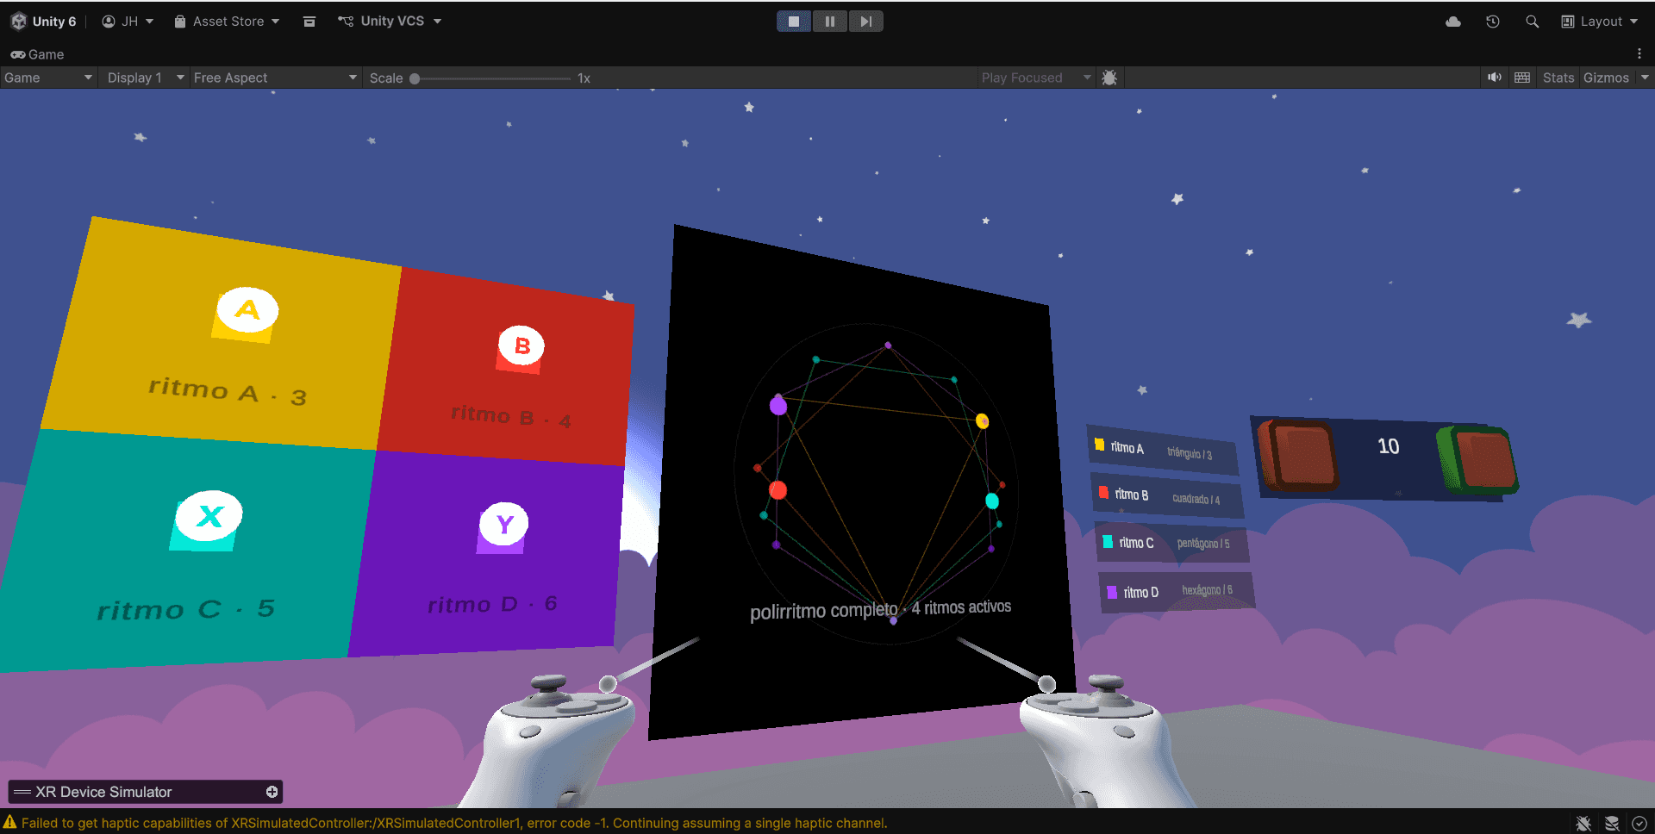The width and height of the screenshot is (1655, 834).
Task: Open the background tasks progress indicator
Action: tap(1640, 824)
